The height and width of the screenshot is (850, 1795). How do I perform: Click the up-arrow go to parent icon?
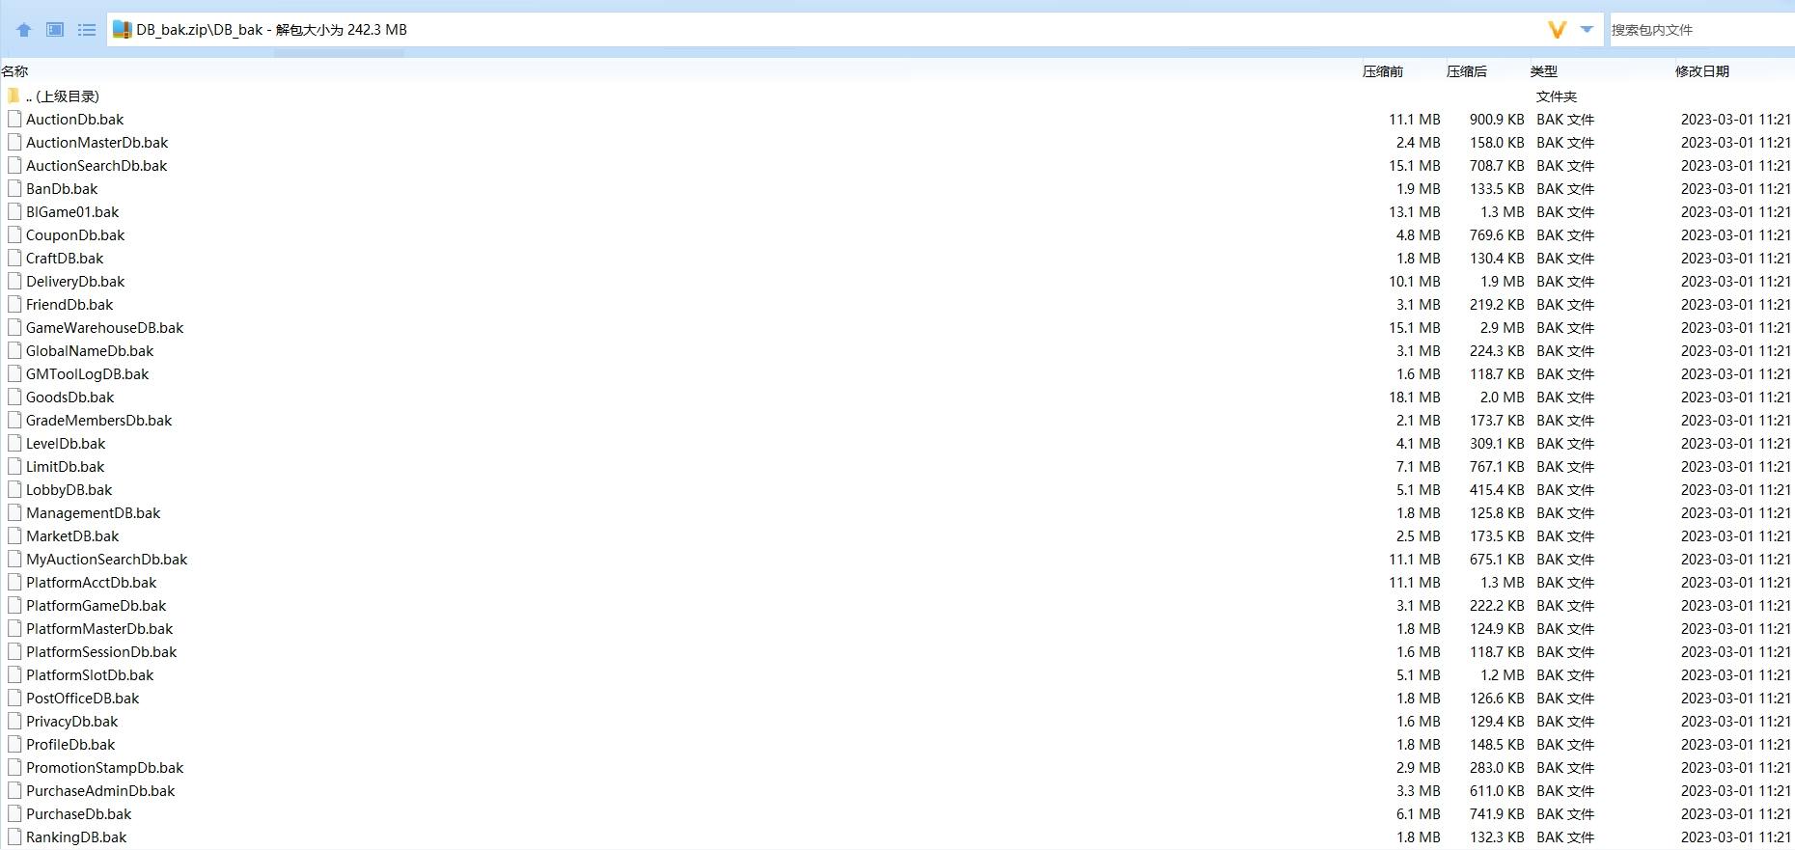24,30
